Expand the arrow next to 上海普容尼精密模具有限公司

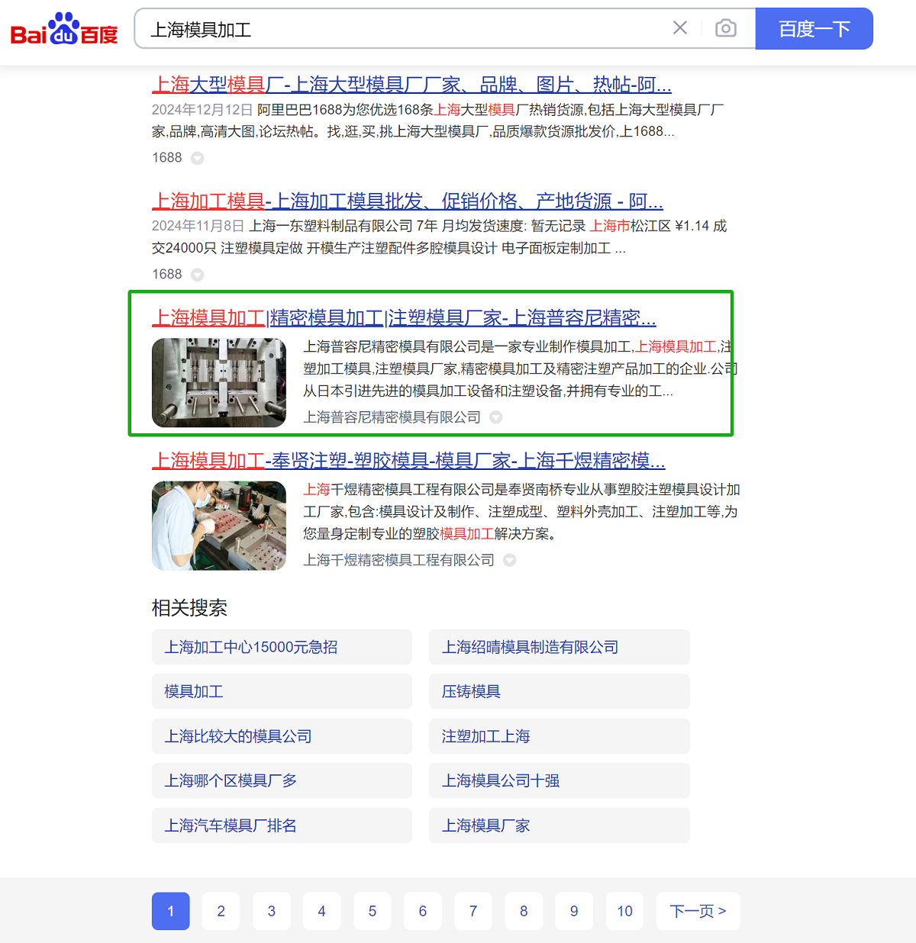pyautogui.click(x=496, y=417)
